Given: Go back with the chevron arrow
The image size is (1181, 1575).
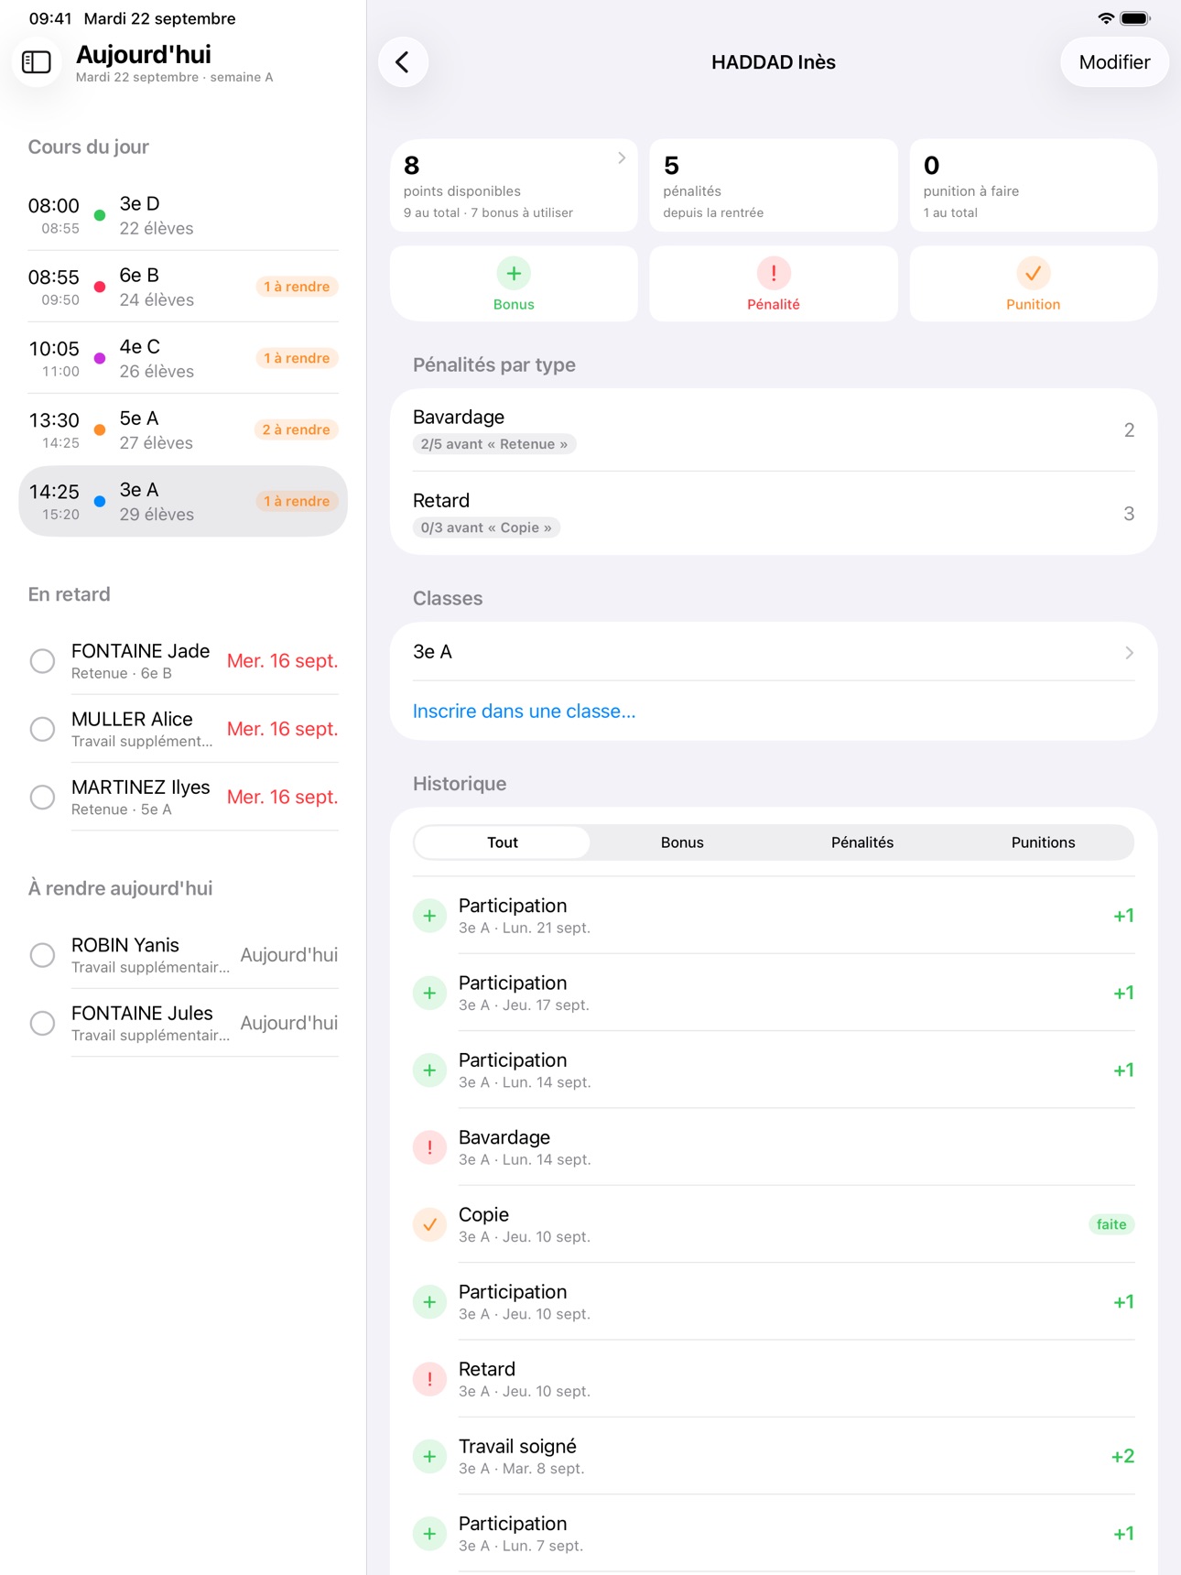Looking at the screenshot, I should click(403, 62).
